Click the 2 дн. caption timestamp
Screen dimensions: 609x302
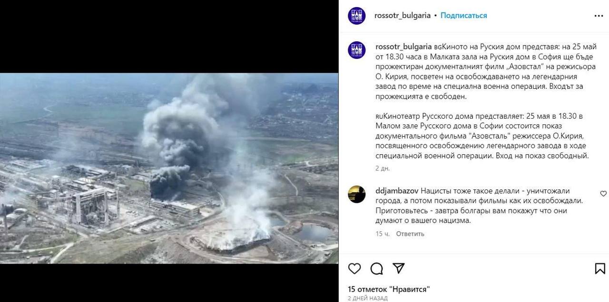(x=382, y=168)
